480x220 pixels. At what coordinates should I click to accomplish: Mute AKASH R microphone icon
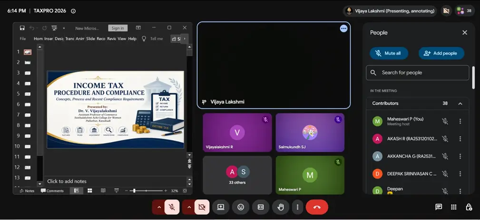pyautogui.click(x=445, y=139)
